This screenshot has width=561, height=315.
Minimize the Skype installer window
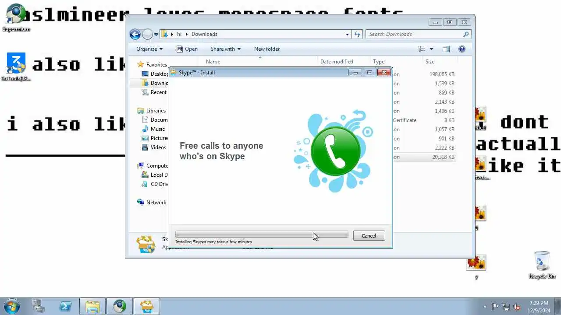point(355,73)
